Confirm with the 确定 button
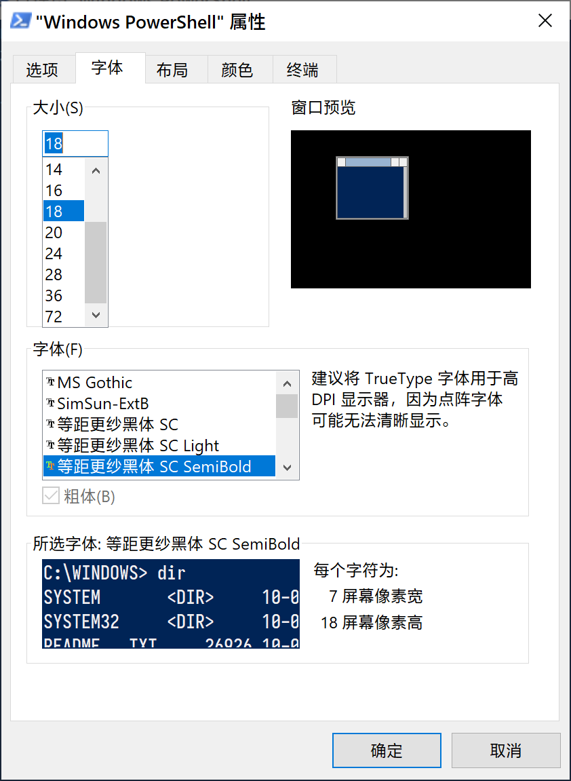 (x=387, y=750)
